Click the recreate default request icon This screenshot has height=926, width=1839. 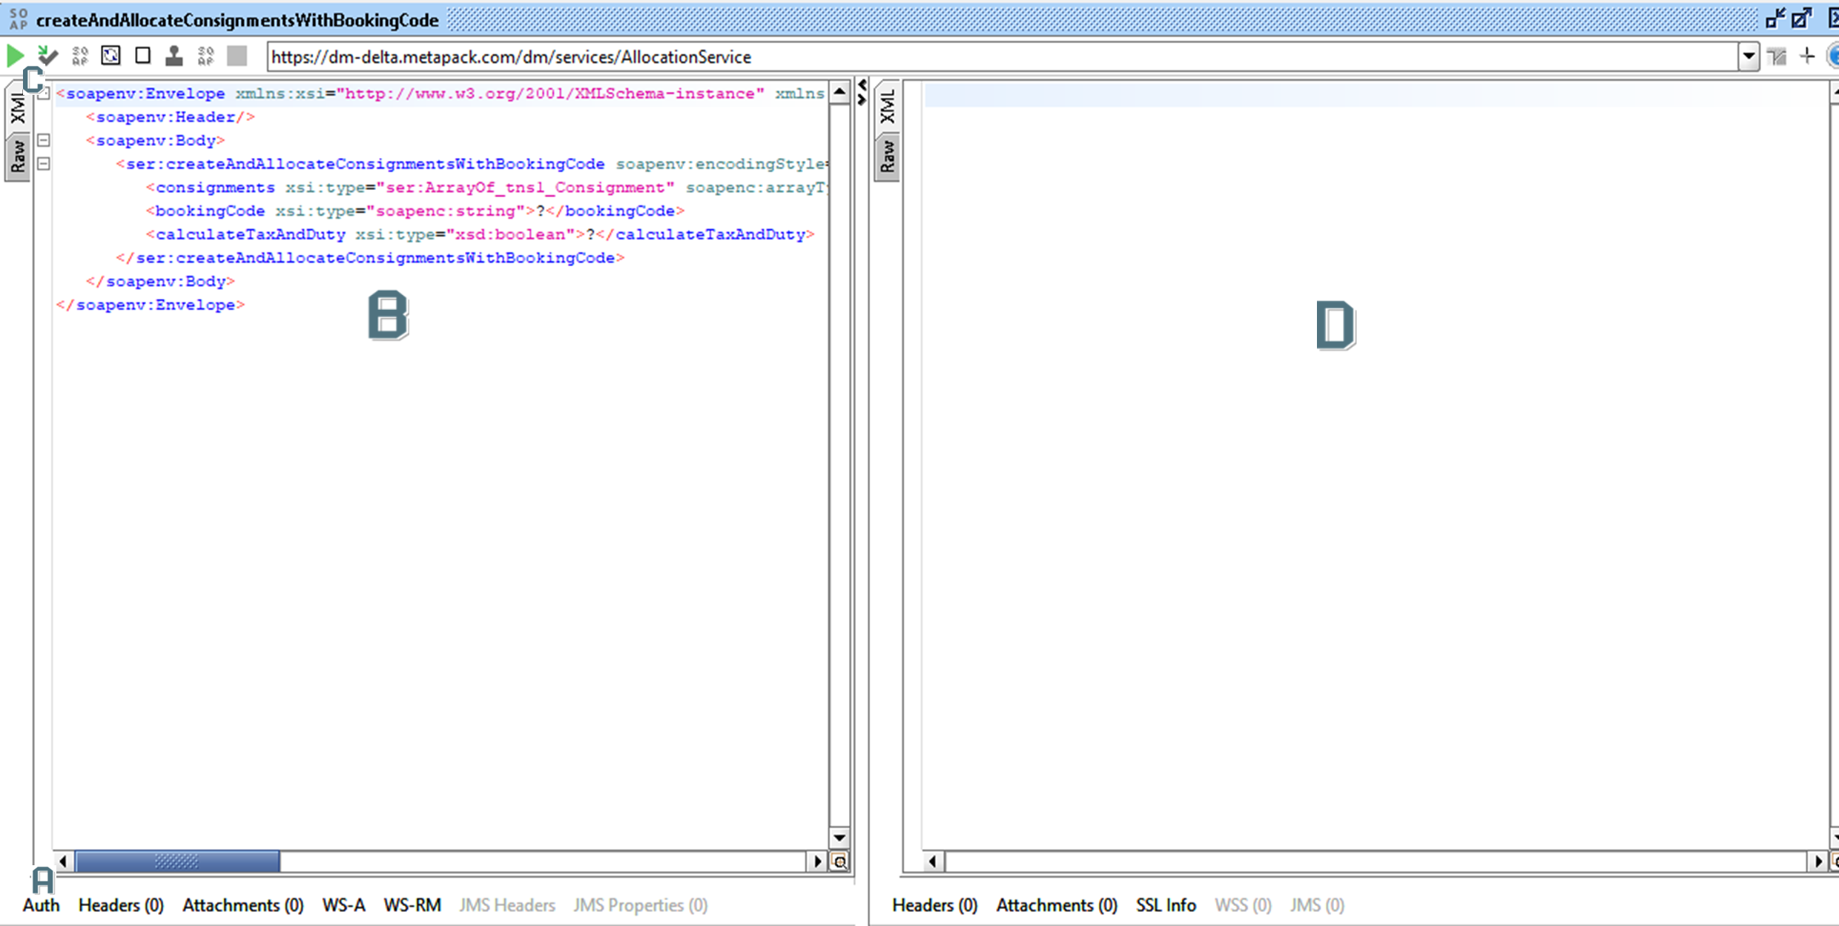point(110,56)
